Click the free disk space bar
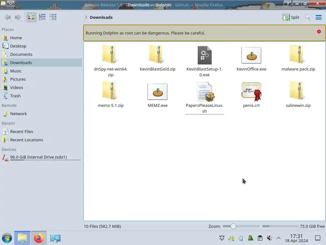 point(280,226)
